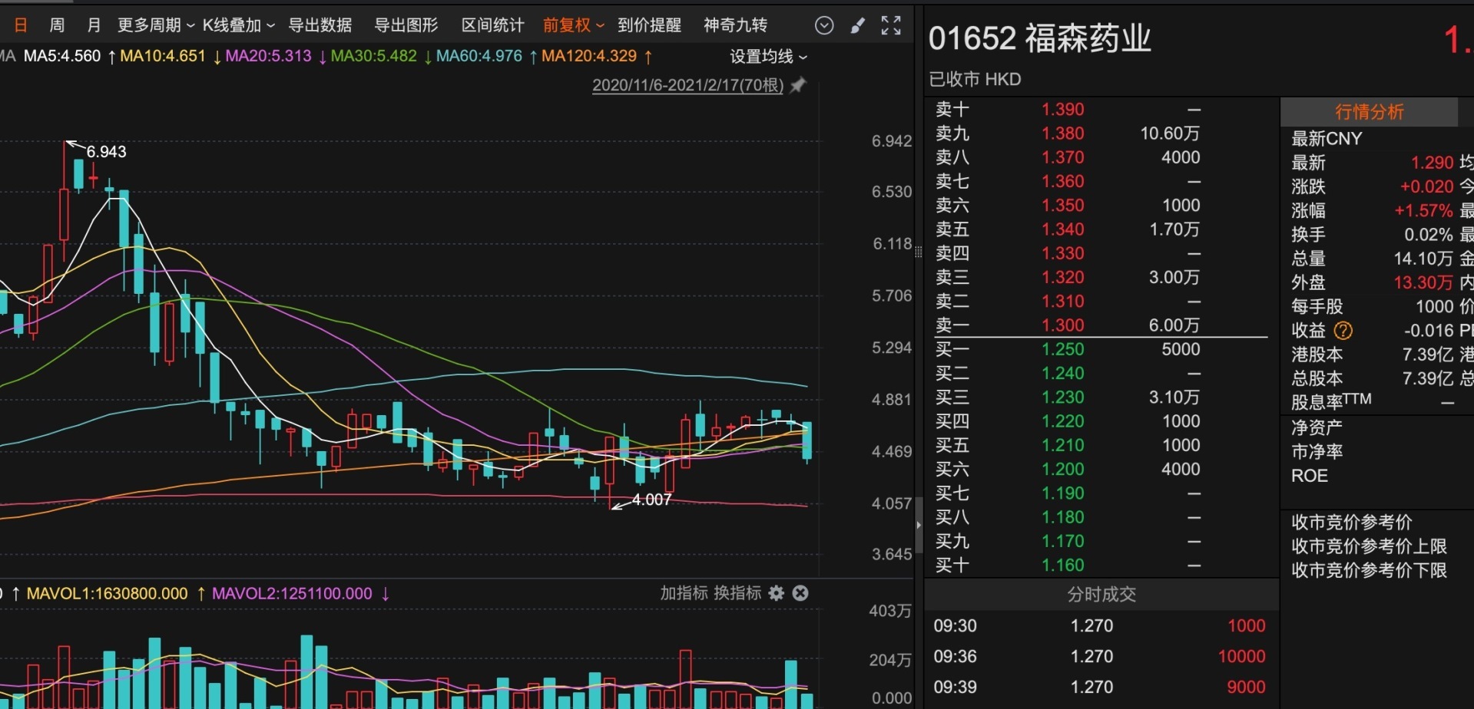Open the K线叠加 overlay dropdown

[x=234, y=25]
